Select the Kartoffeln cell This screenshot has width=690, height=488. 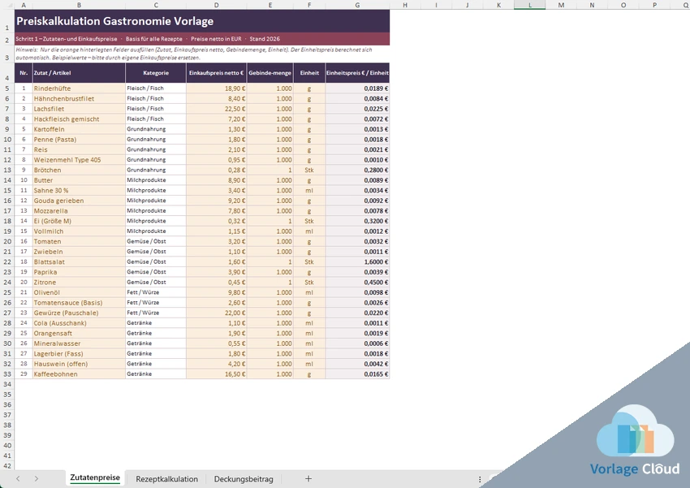pos(79,129)
